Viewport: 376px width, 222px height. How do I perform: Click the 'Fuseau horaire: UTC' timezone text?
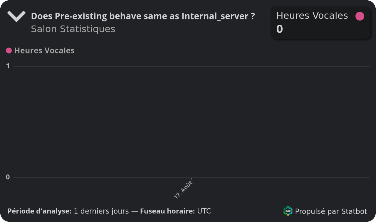coord(175,211)
